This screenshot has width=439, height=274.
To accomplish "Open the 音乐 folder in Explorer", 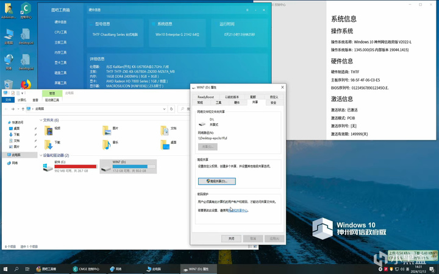I will [110, 144].
